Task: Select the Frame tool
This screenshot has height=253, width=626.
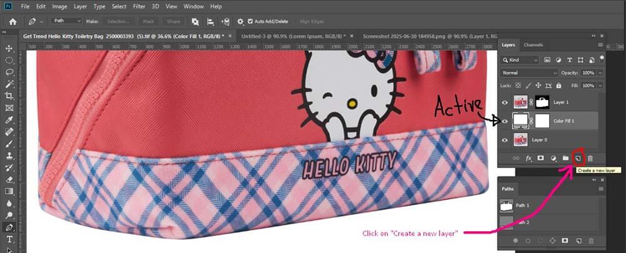Action: pos(9,108)
